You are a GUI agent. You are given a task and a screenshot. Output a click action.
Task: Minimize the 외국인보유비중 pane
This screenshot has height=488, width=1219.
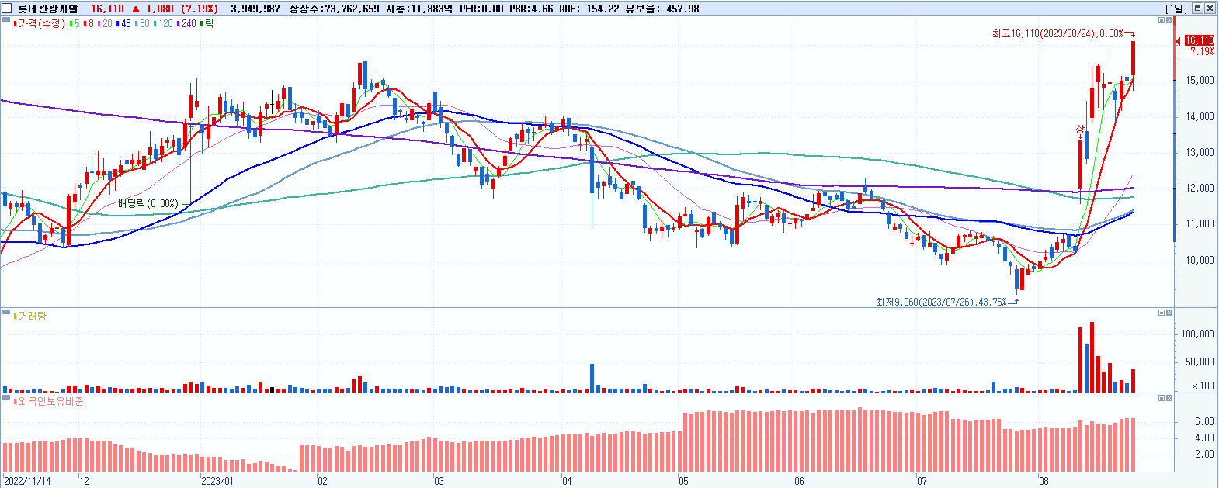click(x=1162, y=398)
